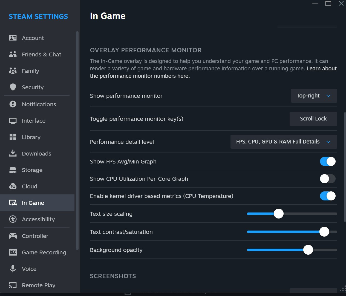Click the STEAM SETTINGS title text
Image resolution: width=346 pixels, height=296 pixels.
[x=38, y=16]
